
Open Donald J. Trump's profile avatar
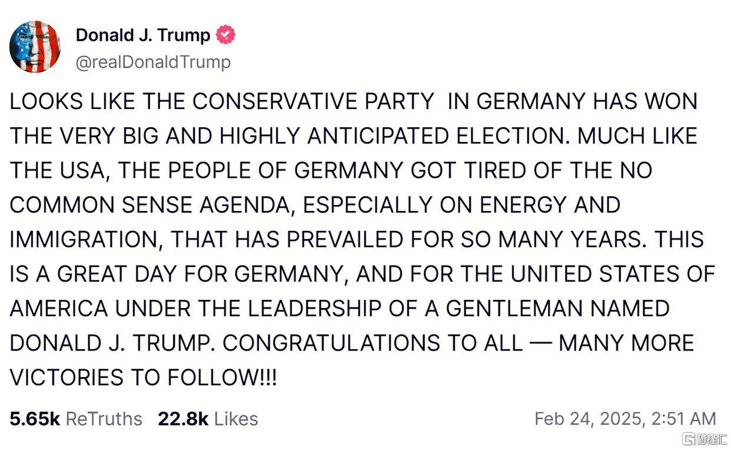click(x=35, y=47)
